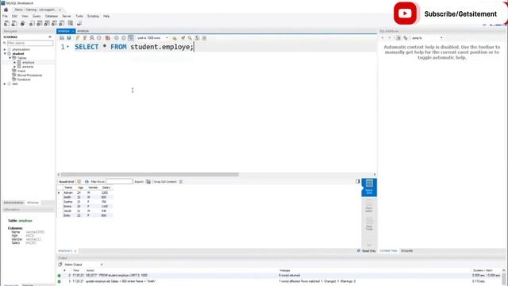Click the reconnect to DBMS toolbar icon
508x286 pixels.
[x=79, y=23]
